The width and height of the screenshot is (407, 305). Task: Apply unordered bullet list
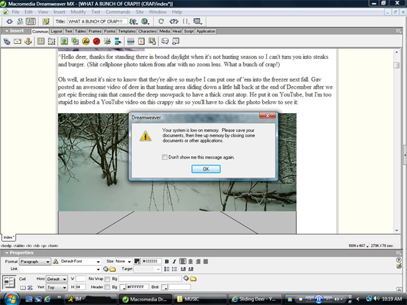[167, 269]
